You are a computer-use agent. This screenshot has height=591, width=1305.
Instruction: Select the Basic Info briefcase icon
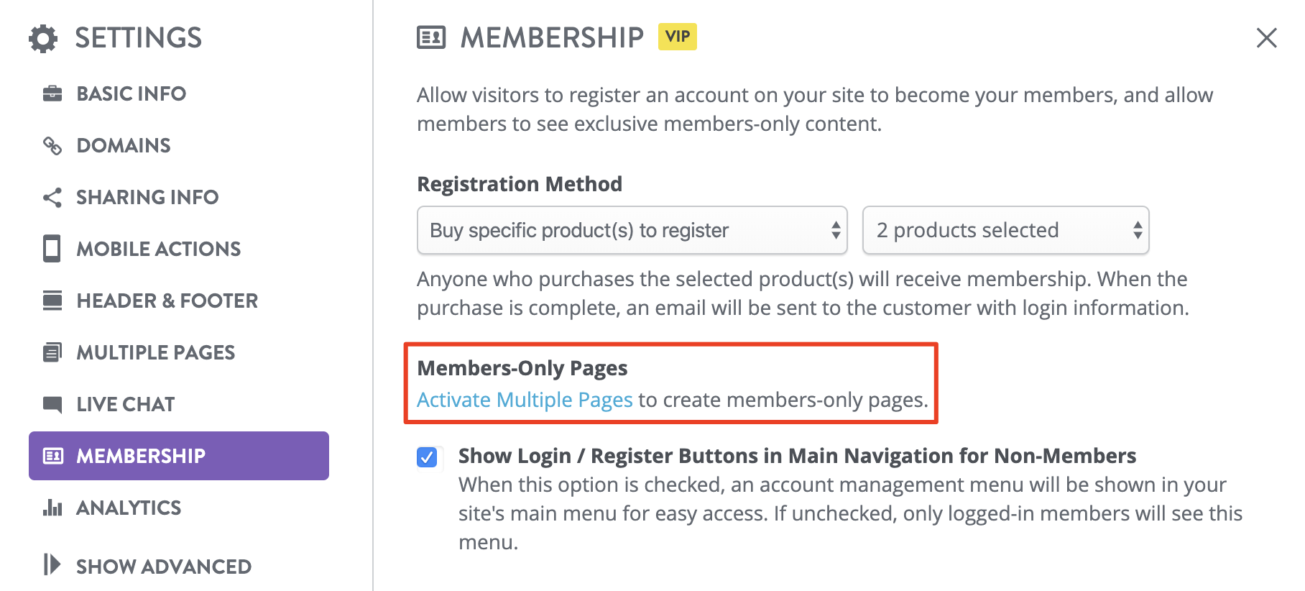click(x=52, y=93)
